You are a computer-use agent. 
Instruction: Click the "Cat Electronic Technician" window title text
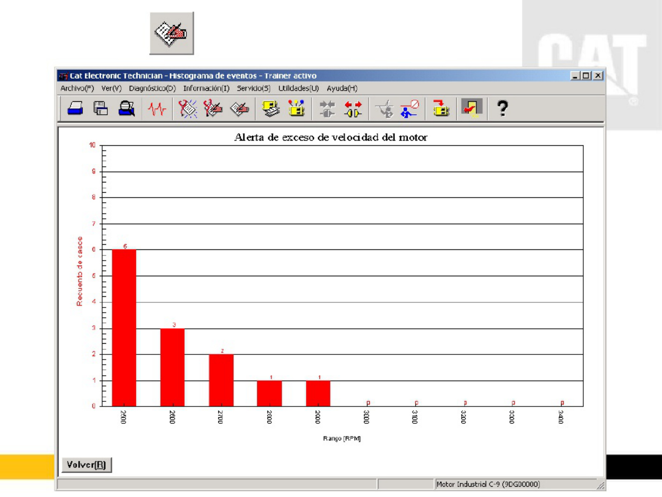point(117,75)
